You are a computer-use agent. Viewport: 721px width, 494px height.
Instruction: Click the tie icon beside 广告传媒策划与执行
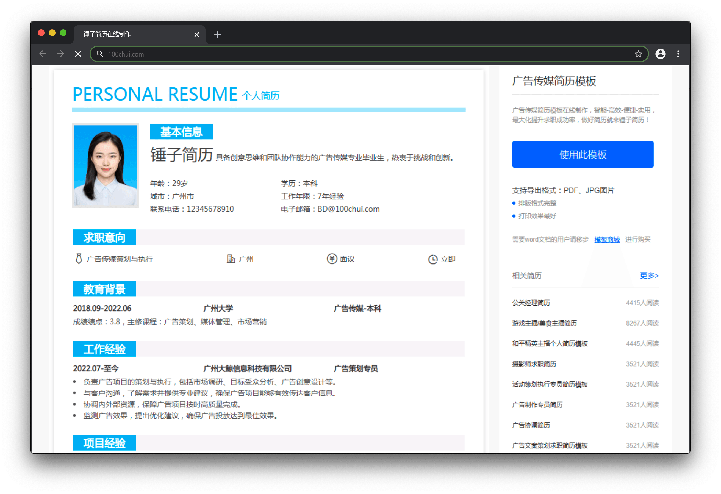(79, 259)
